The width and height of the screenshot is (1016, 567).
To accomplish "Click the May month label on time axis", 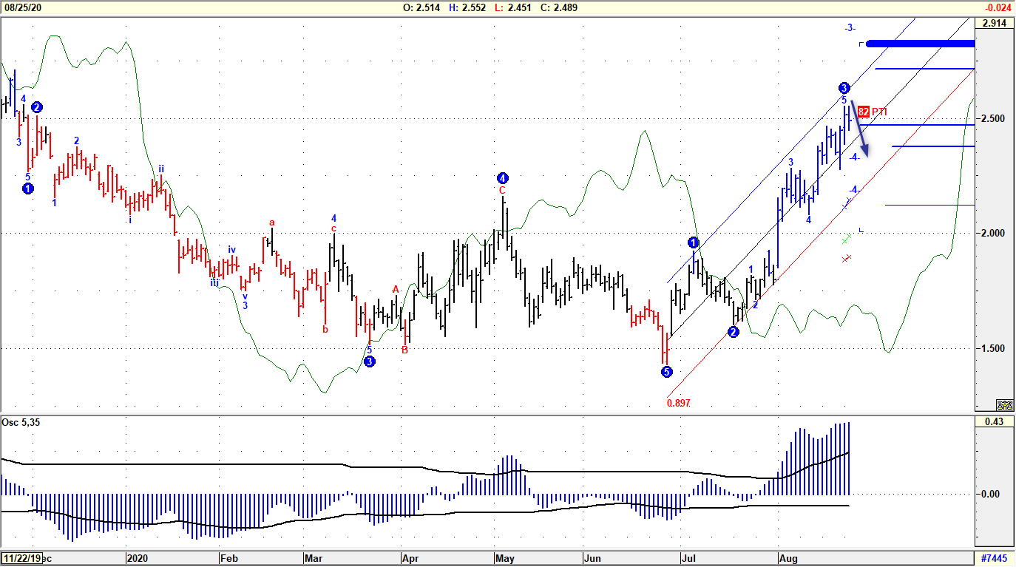I will point(504,557).
